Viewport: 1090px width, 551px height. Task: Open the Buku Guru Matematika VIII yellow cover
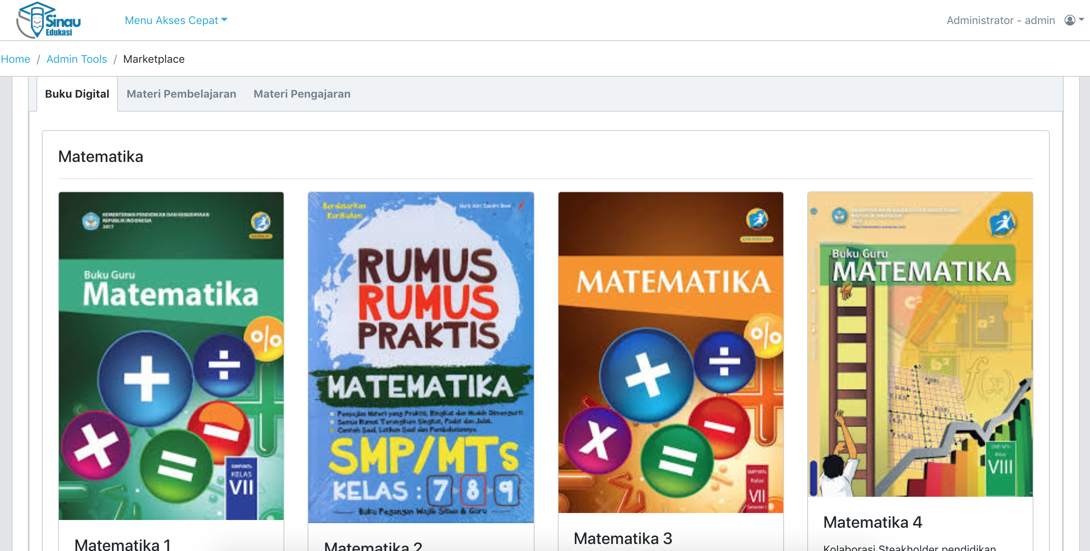pos(920,344)
